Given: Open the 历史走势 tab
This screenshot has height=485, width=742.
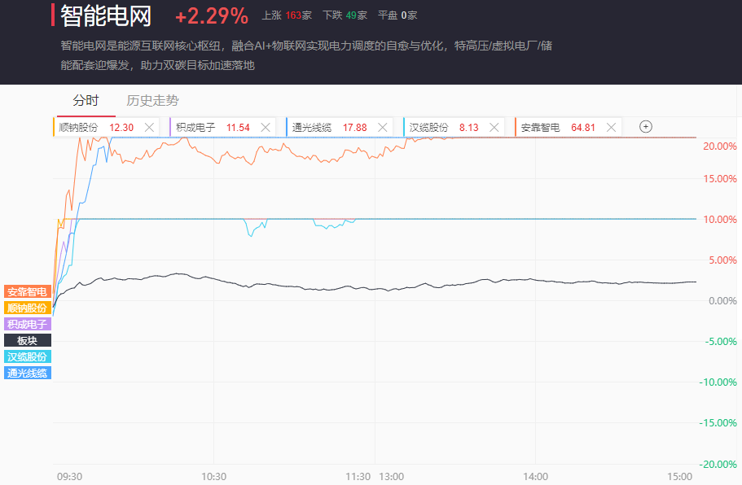Looking at the screenshot, I should (152, 101).
